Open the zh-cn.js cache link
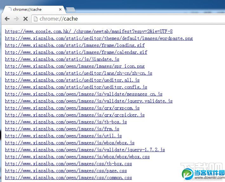 (79, 73)
